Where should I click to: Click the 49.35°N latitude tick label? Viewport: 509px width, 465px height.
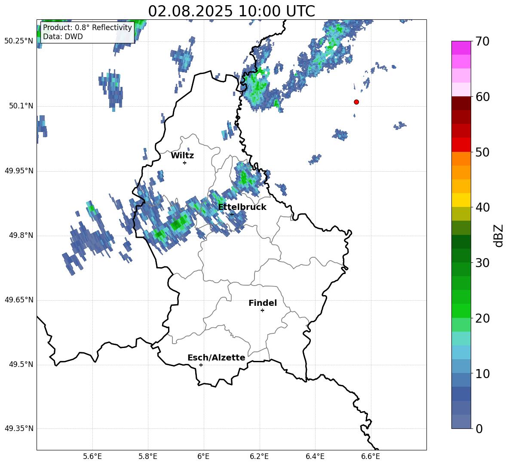[19, 428]
